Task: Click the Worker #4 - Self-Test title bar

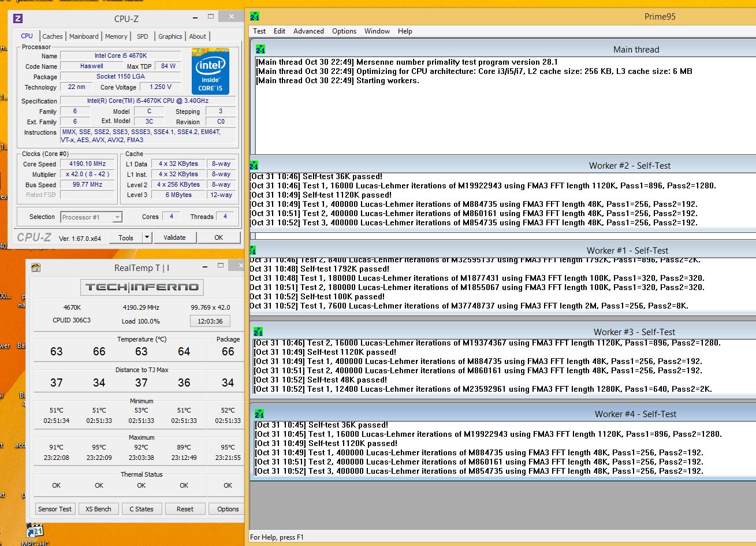Action: click(x=502, y=414)
